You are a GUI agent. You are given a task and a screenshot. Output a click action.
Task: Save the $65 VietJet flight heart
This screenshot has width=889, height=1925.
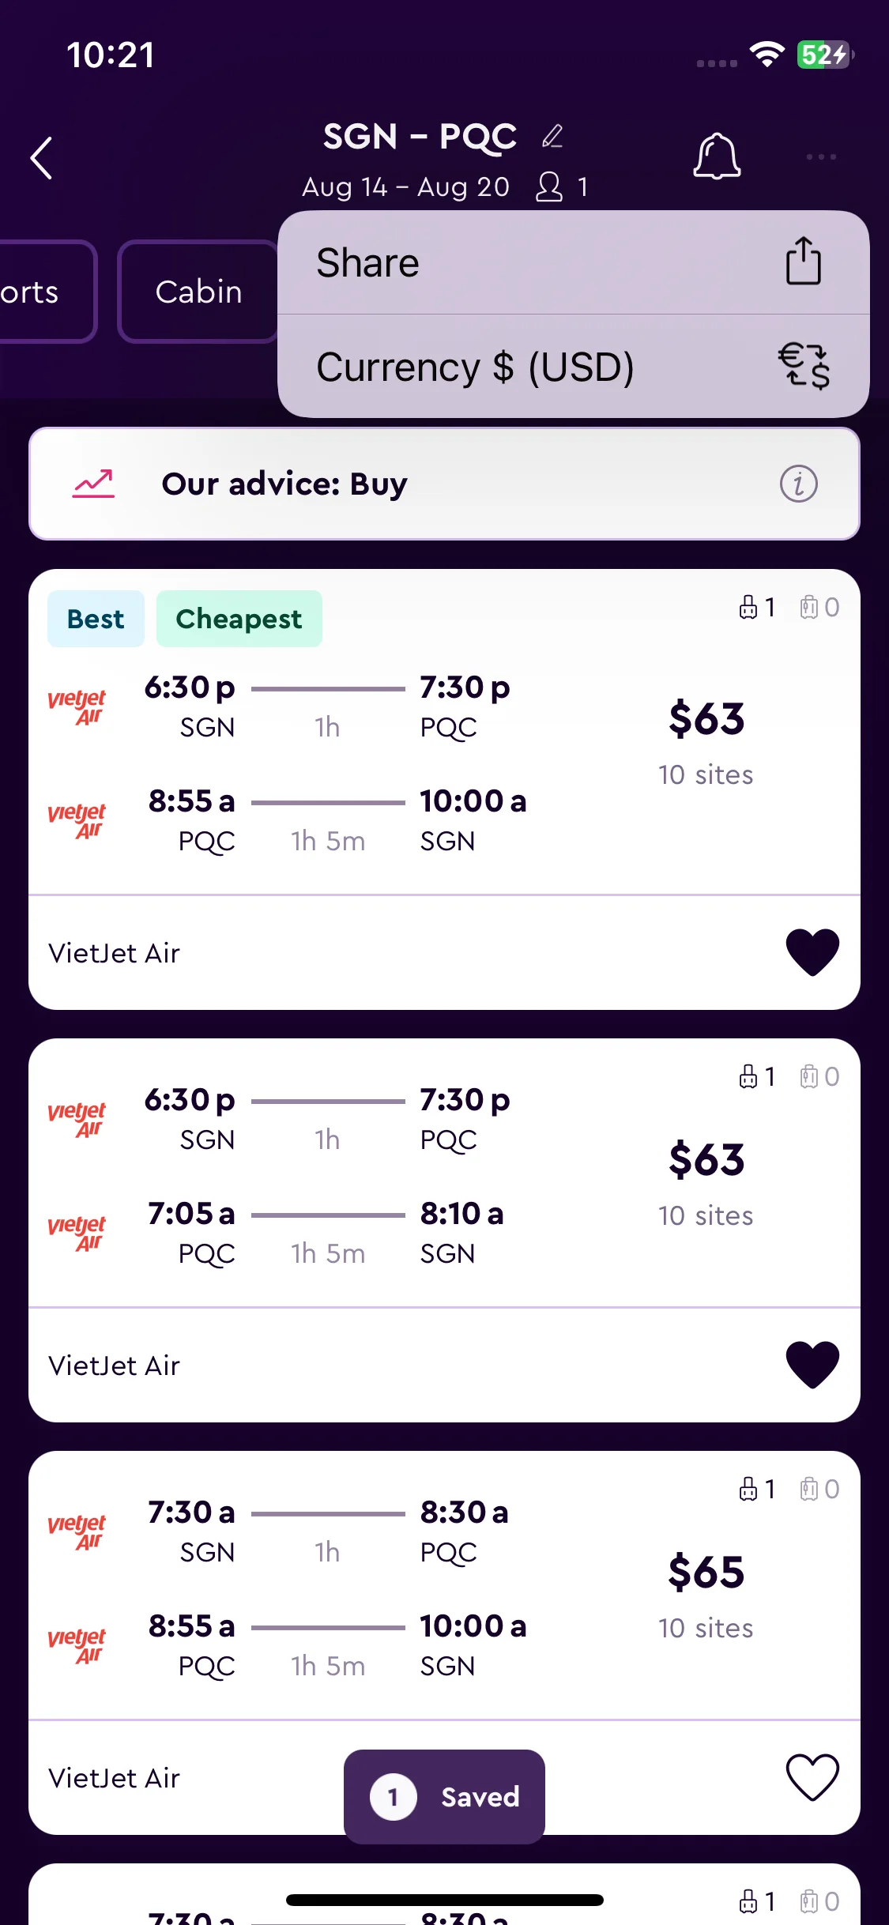coord(812,1777)
